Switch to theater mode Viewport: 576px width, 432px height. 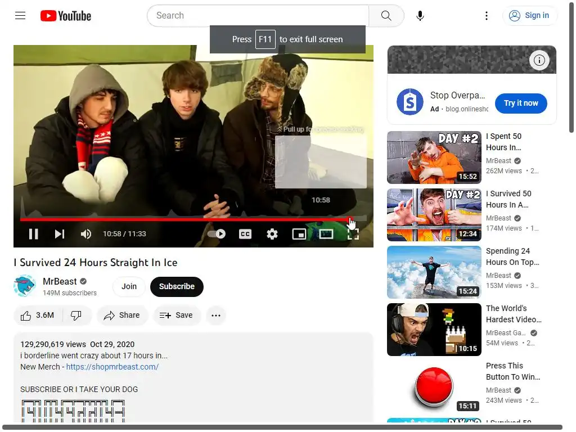coord(326,234)
